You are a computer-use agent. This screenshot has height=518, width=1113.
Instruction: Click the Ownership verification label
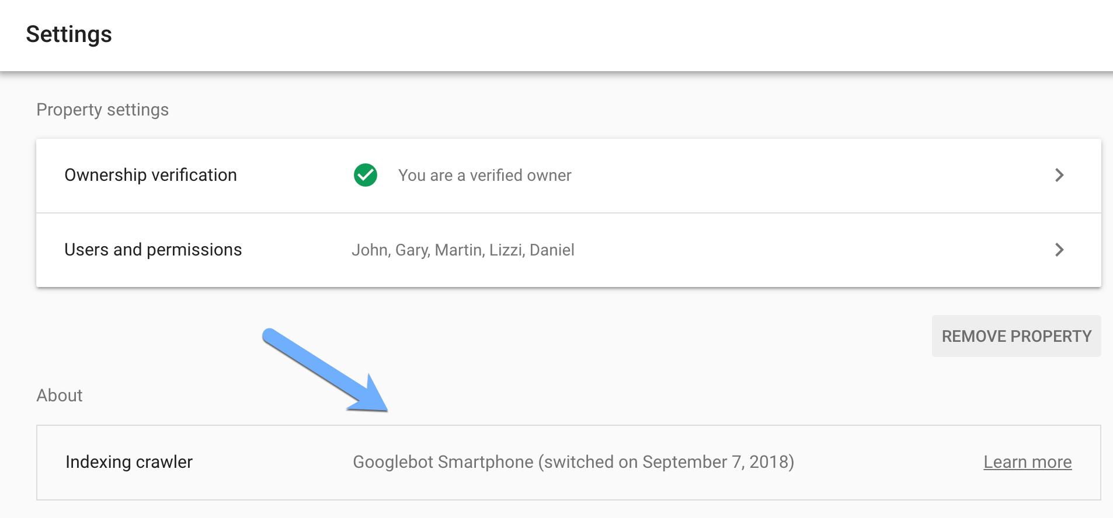pyautogui.click(x=151, y=175)
